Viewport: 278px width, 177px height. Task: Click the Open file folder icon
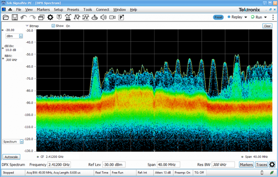(6, 17)
